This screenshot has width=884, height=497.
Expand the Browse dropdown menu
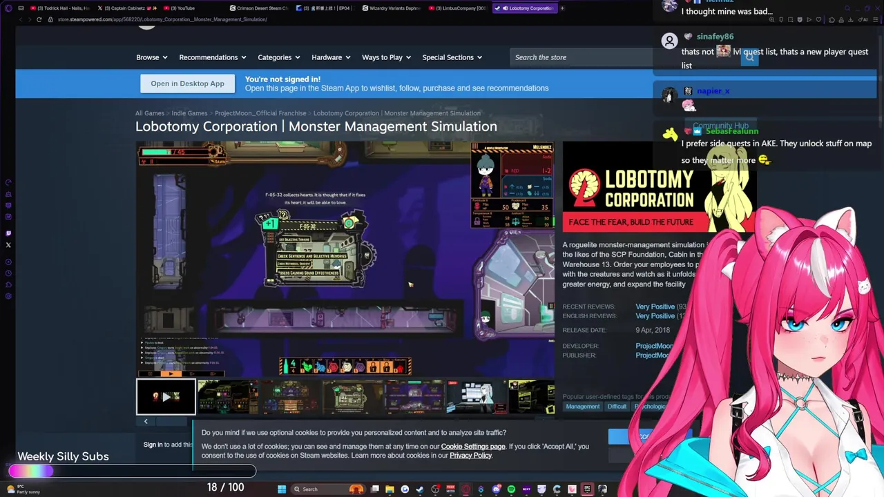click(151, 57)
